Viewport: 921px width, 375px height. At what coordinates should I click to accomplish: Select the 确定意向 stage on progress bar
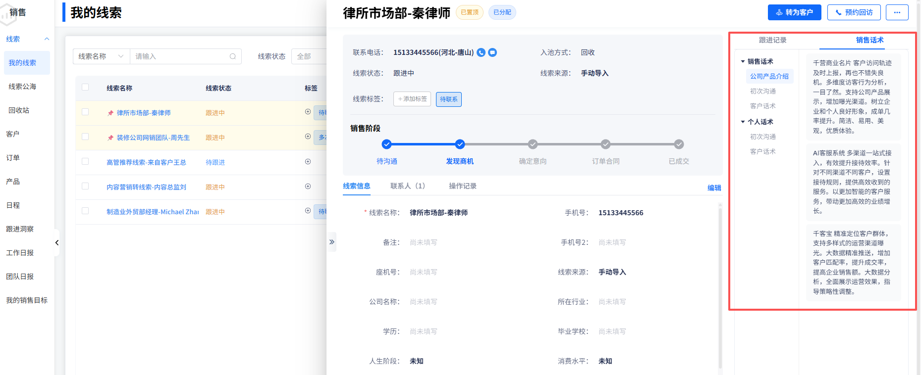(x=533, y=144)
